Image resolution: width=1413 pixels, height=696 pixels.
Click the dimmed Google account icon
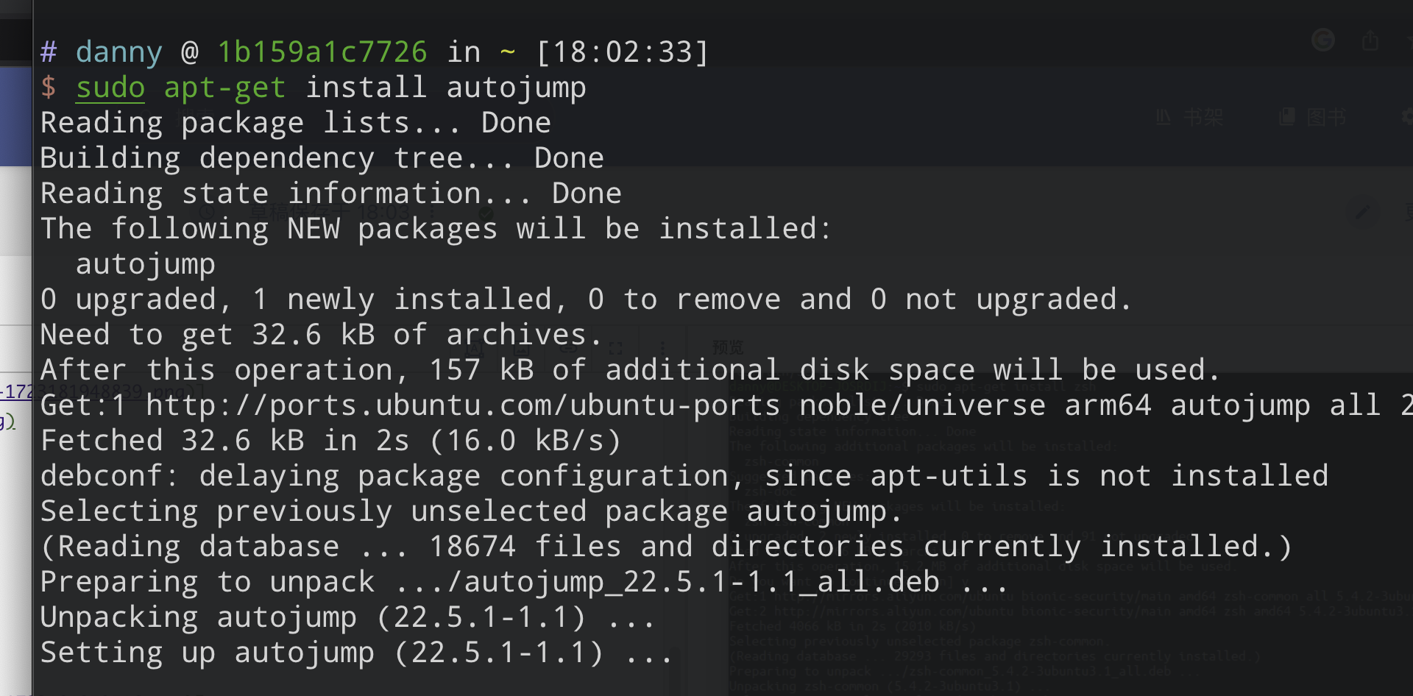click(1323, 40)
